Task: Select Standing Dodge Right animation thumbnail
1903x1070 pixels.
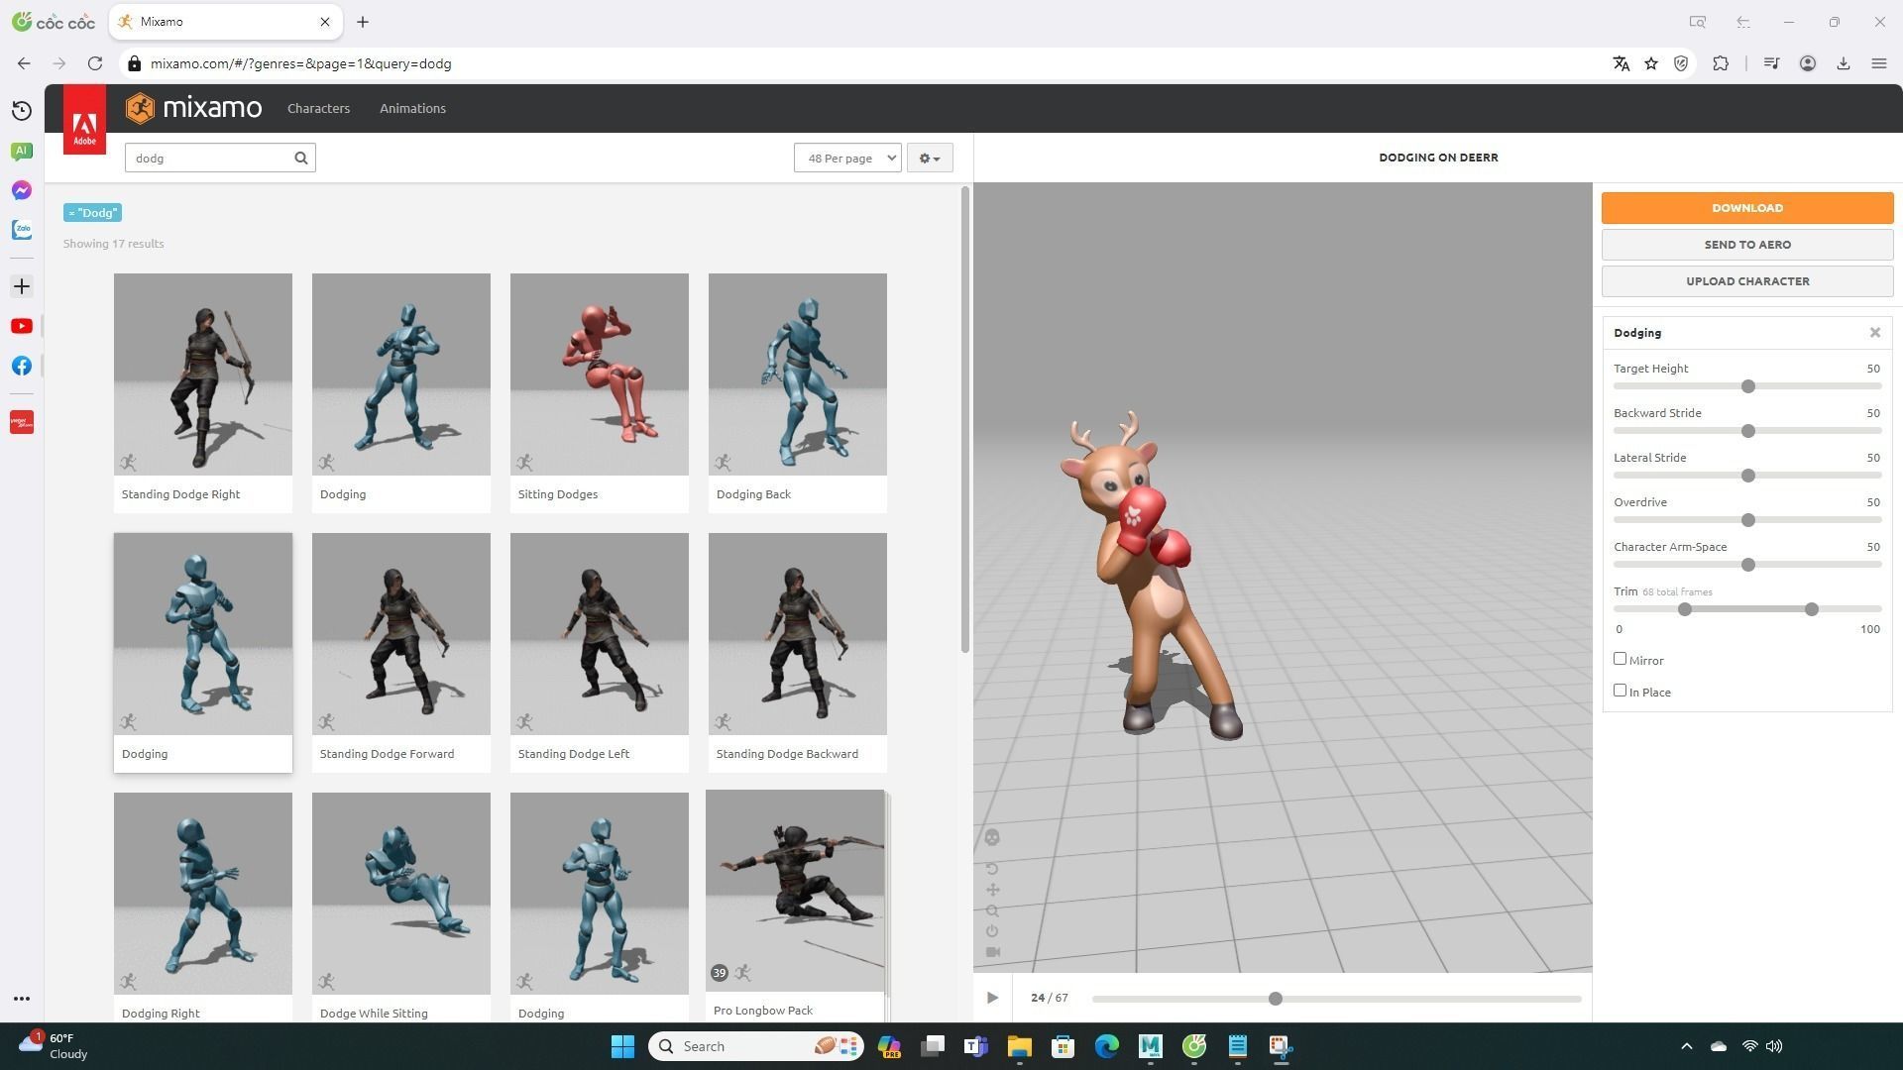Action: (x=203, y=374)
